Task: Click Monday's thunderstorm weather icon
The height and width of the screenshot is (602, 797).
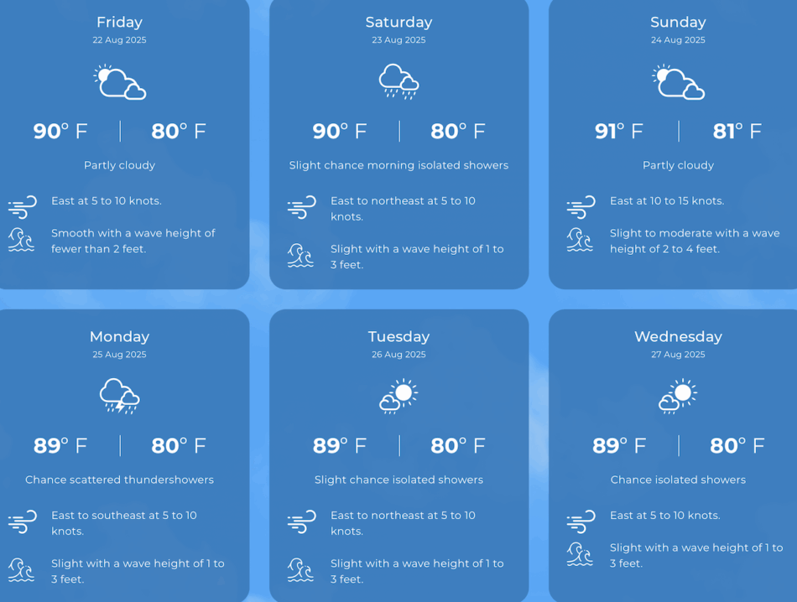Action: [x=120, y=396]
